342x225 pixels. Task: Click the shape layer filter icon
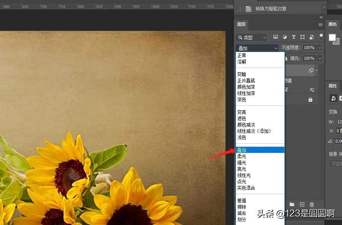[x=303, y=37]
